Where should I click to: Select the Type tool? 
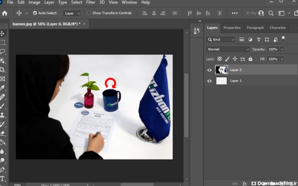pos(3,178)
